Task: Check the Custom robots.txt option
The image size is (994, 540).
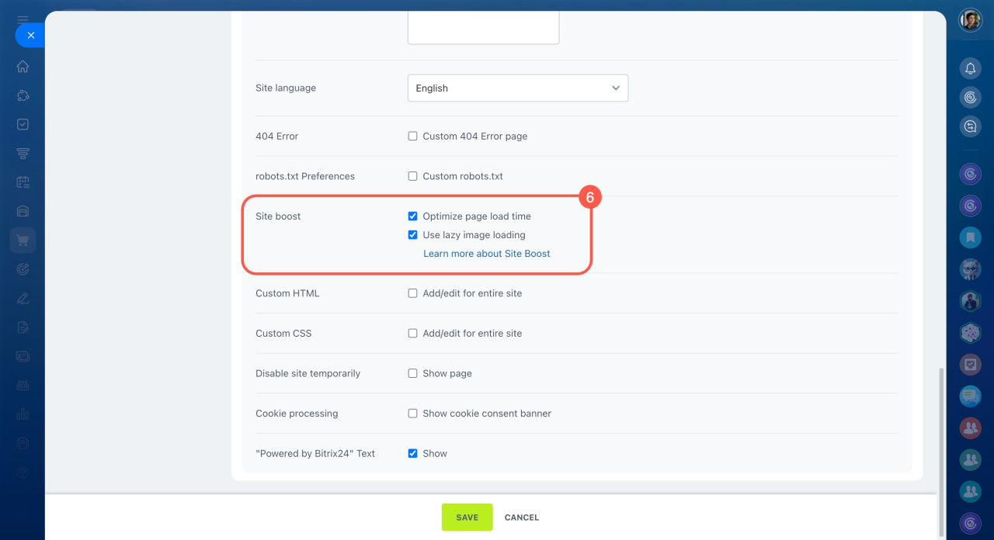Action: click(x=412, y=176)
